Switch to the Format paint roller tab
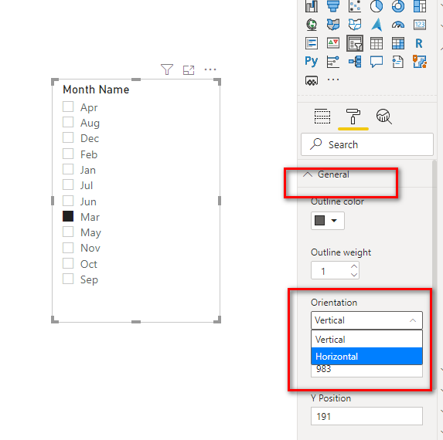This screenshot has width=443, height=440. point(353,117)
